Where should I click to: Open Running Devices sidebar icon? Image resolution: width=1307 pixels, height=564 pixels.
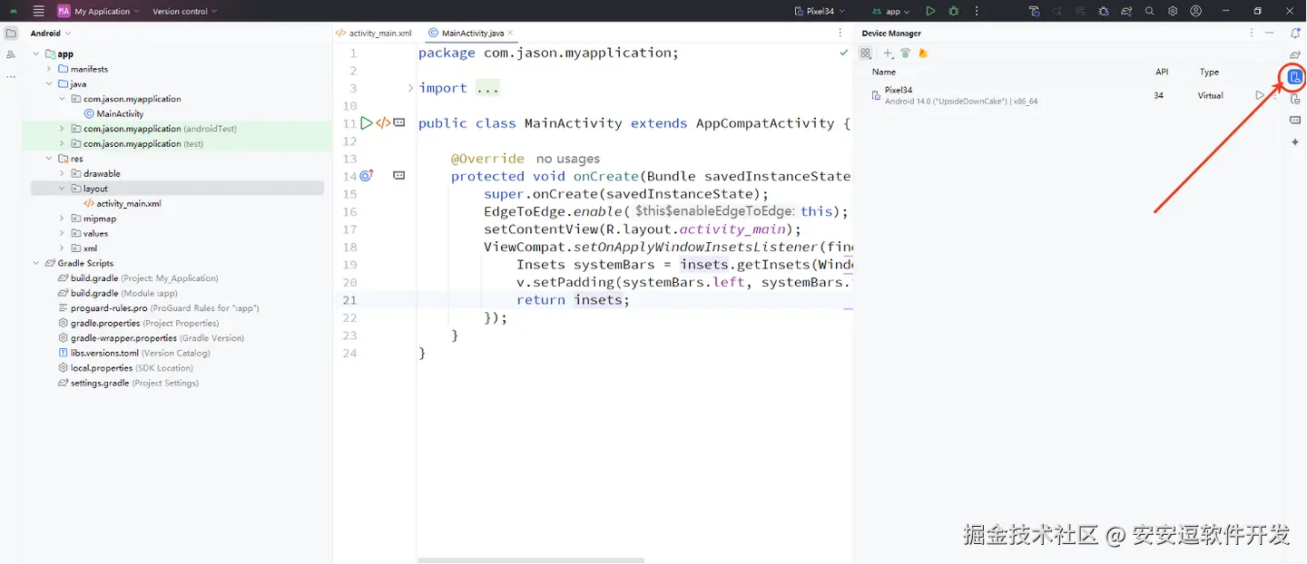point(1295,99)
